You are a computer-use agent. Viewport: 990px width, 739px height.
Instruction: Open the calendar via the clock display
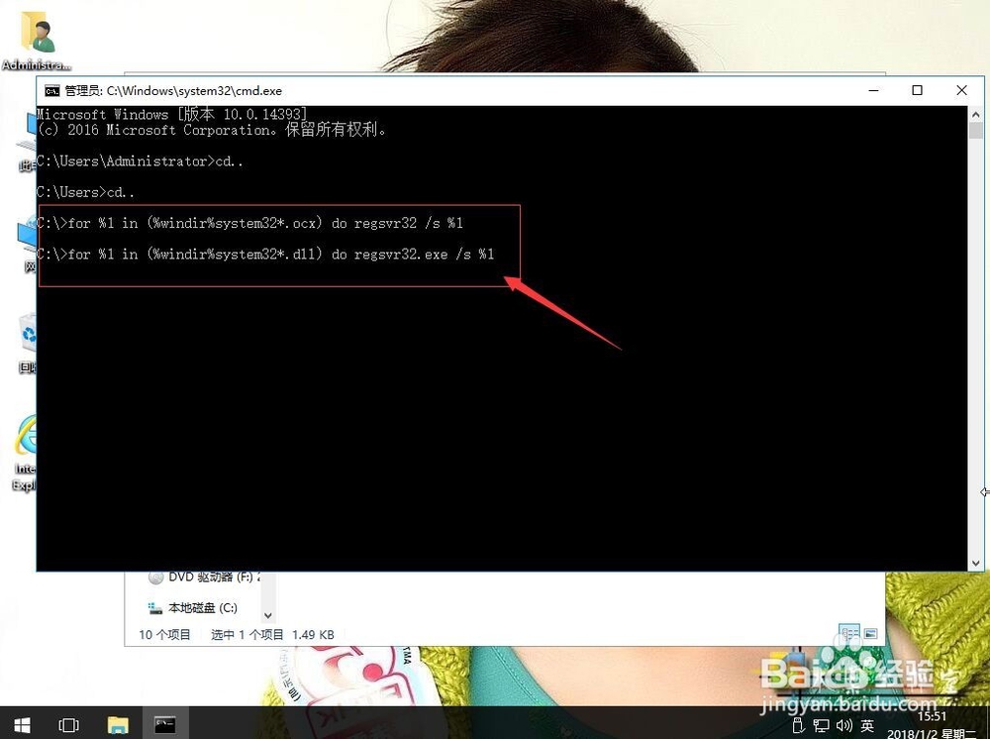tap(932, 724)
